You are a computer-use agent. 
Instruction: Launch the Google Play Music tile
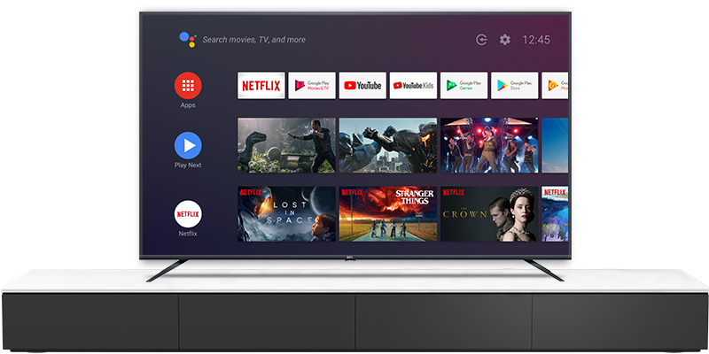tap(555, 85)
